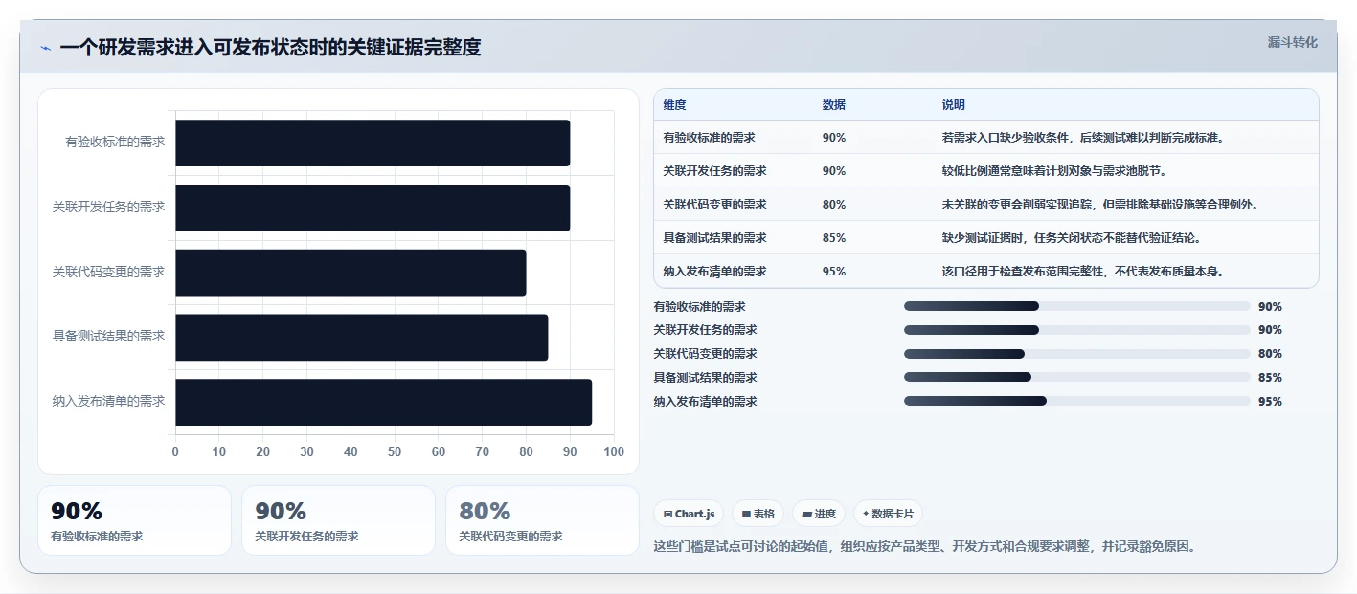The height and width of the screenshot is (594, 1357).
Task: Click table cell 具备测试结果的需求
Action: 714,238
